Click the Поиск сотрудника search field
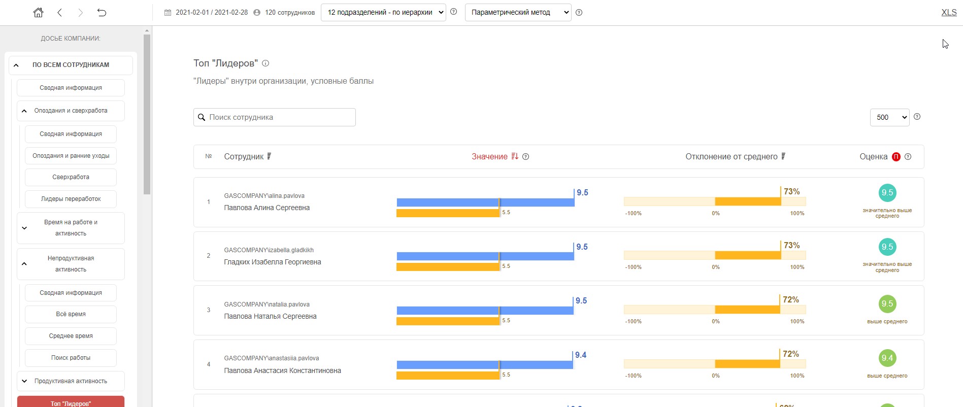This screenshot has width=963, height=407. click(x=279, y=117)
